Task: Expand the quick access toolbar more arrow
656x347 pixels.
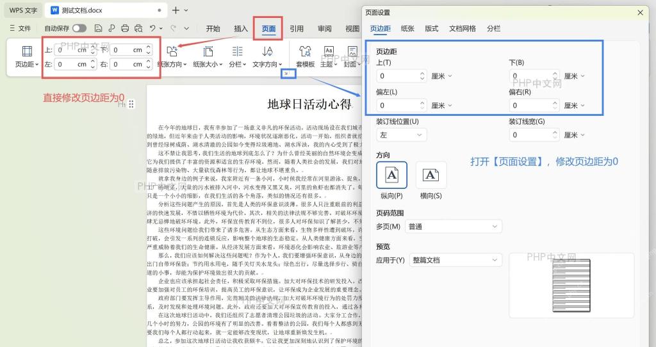Action: (186, 28)
